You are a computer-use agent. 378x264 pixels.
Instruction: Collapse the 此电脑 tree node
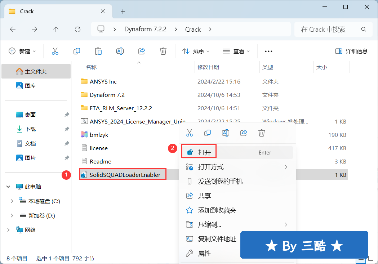[8, 187]
